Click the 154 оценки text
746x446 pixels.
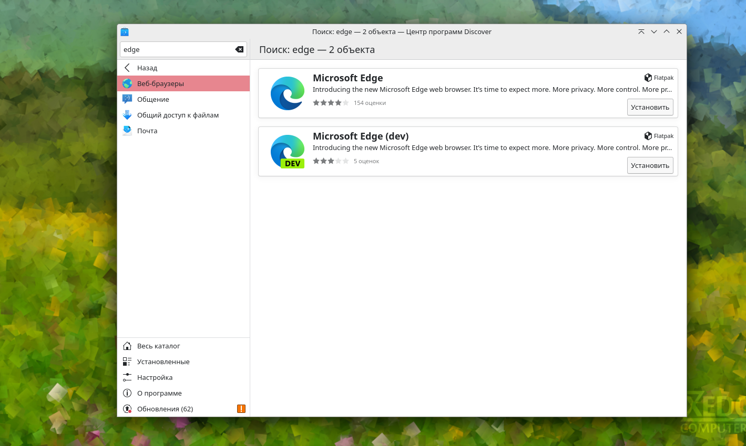370,103
